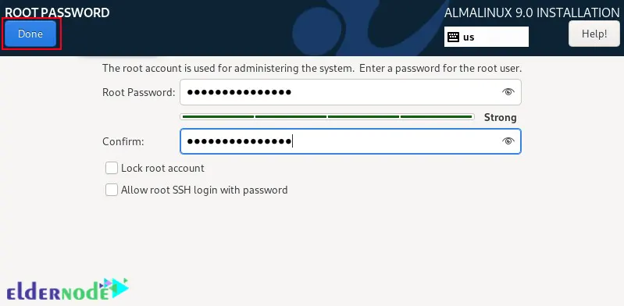Image resolution: width=624 pixels, height=306 pixels.
Task: Click the Eldernode logo watermark
Action: click(x=68, y=290)
